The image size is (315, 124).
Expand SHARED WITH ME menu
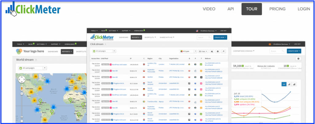click(x=167, y=37)
